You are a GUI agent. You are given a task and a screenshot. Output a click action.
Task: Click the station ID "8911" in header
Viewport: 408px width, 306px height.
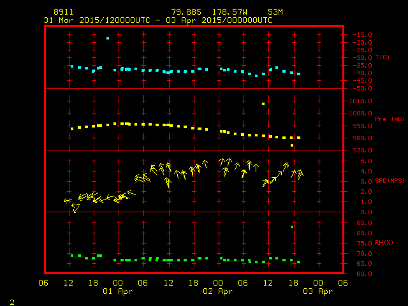click(x=64, y=12)
